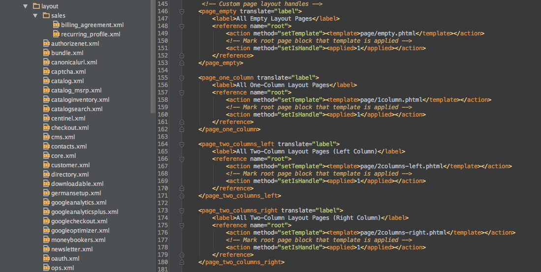Viewport: 541px width, 272px height.
Task: Click the XML file icon beside newsletter.xml
Action: coord(47,249)
